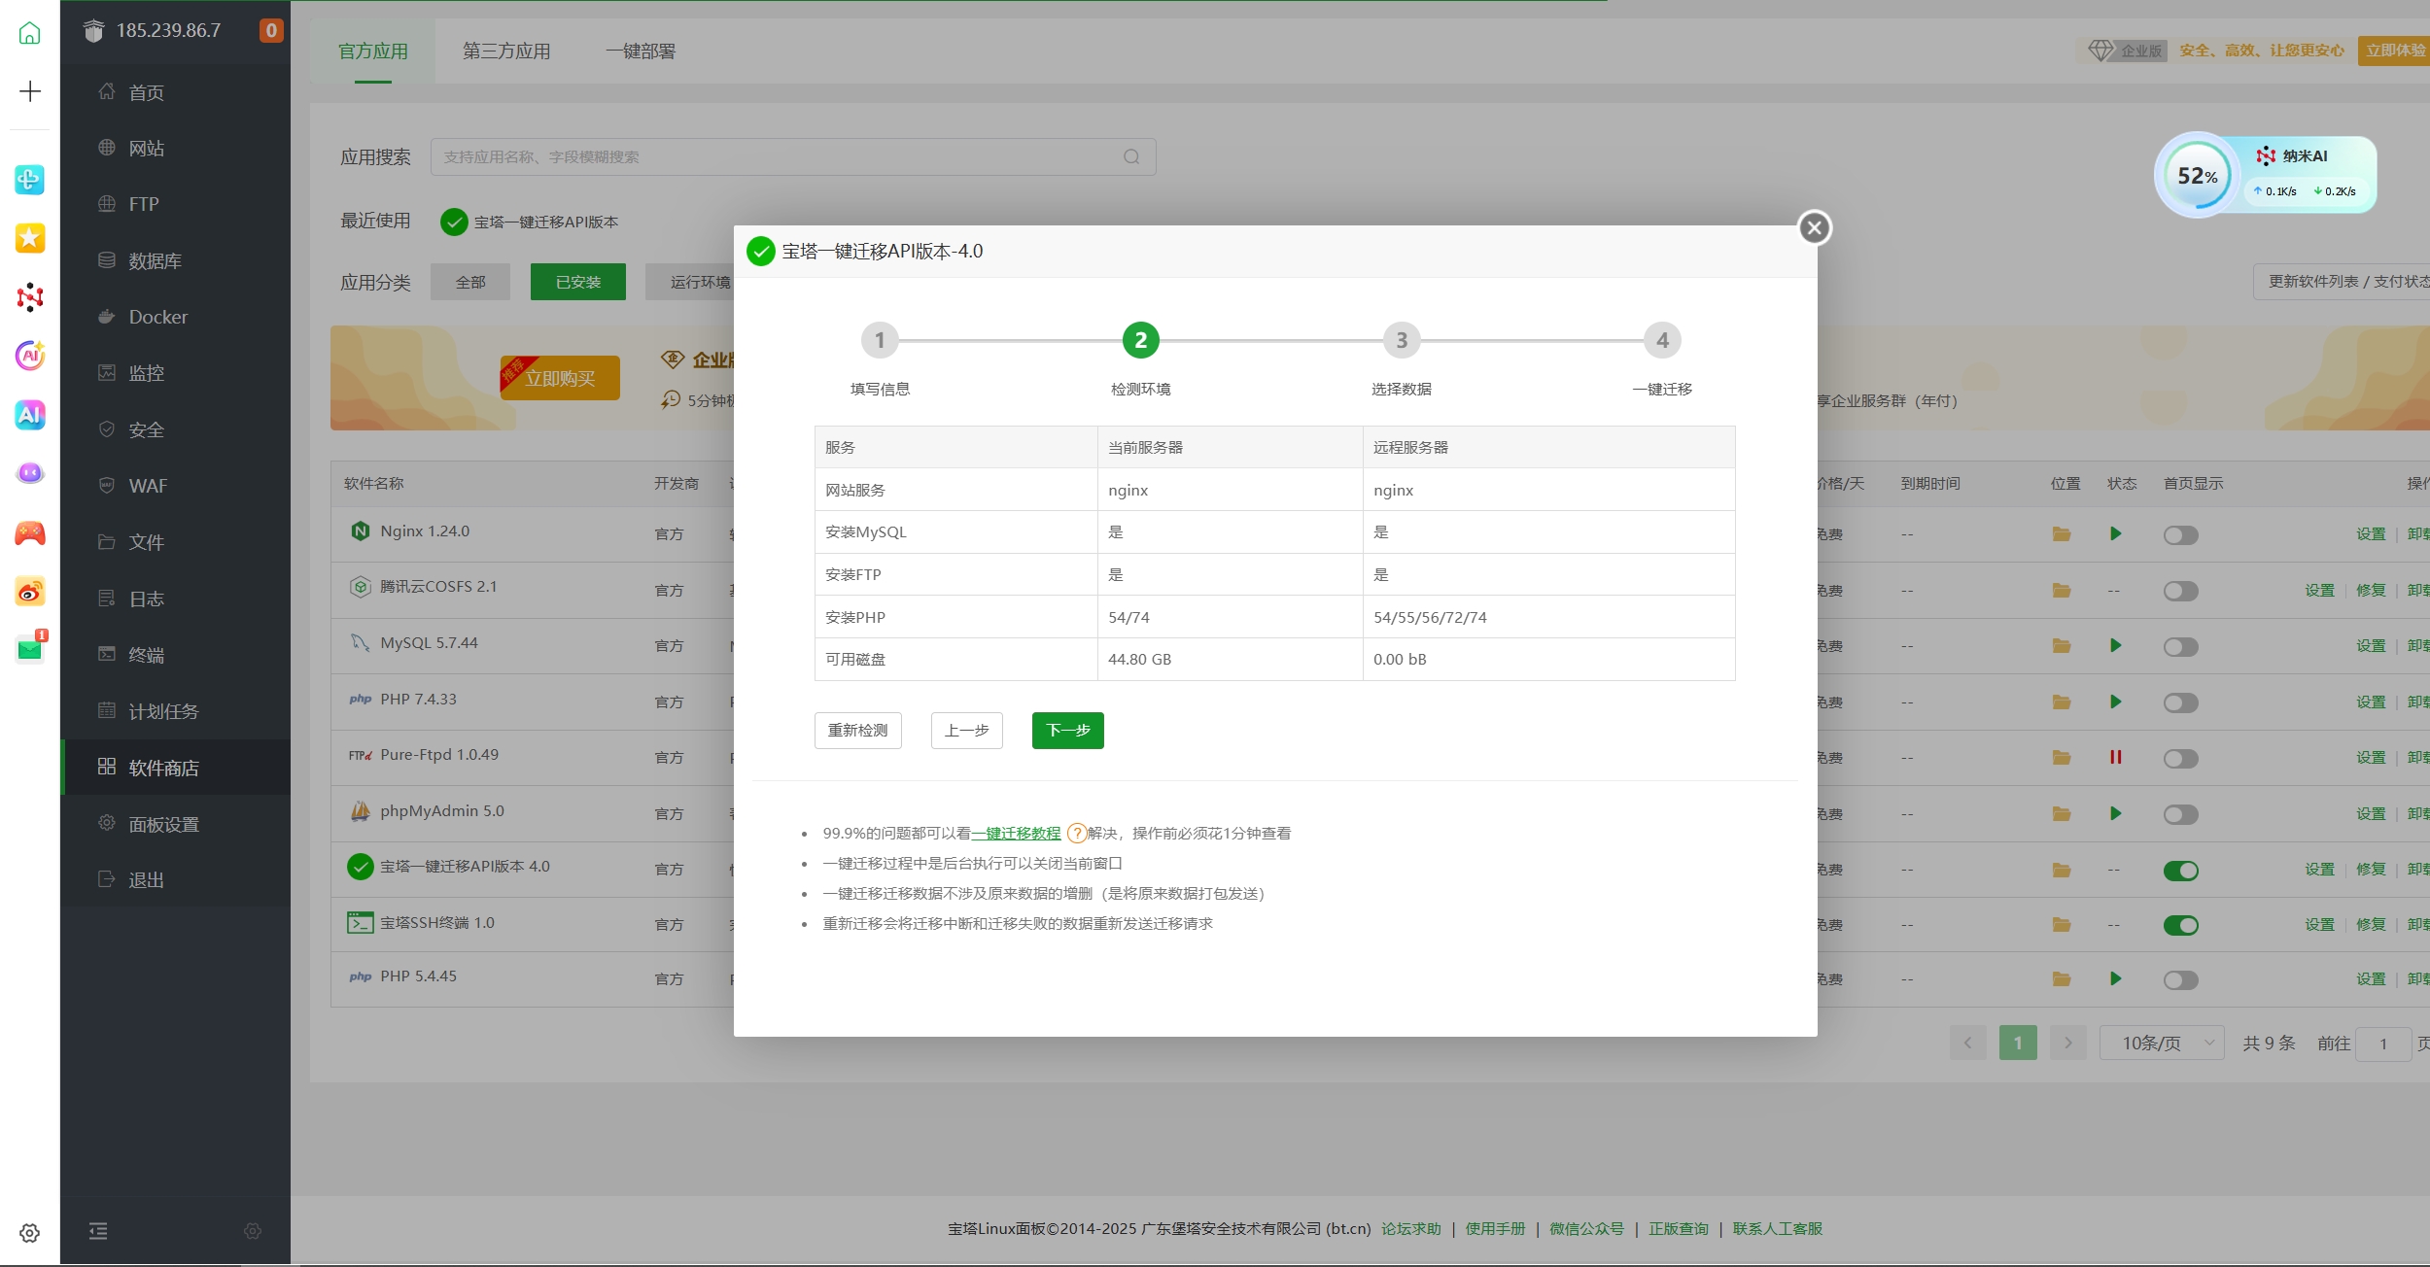Click 修复 for 腾讯云COSFS 2.1

pyautogui.click(x=2371, y=590)
